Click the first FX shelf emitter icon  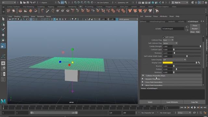coord(8,11)
